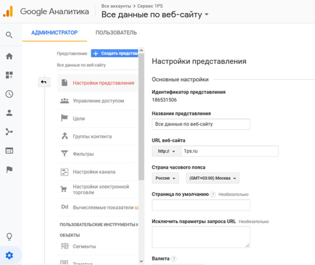Open Realtime reports clock icon
This screenshot has height=265, width=315.
point(9,94)
